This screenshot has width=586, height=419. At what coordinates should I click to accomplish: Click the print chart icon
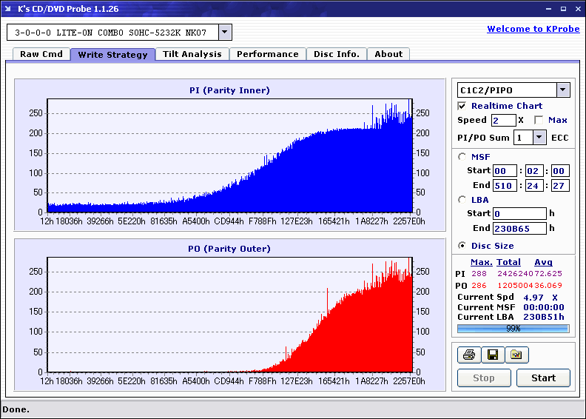(x=469, y=355)
